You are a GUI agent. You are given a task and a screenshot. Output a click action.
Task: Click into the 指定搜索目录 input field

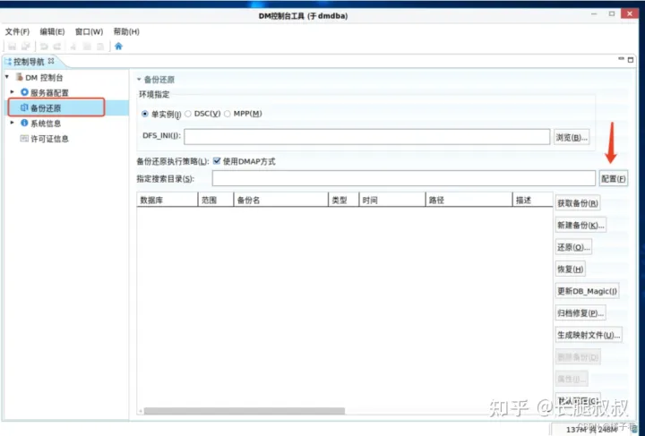(404, 178)
